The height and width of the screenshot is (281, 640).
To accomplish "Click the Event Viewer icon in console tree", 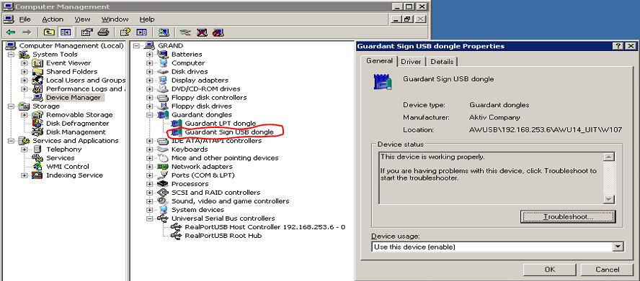I will pos(37,63).
